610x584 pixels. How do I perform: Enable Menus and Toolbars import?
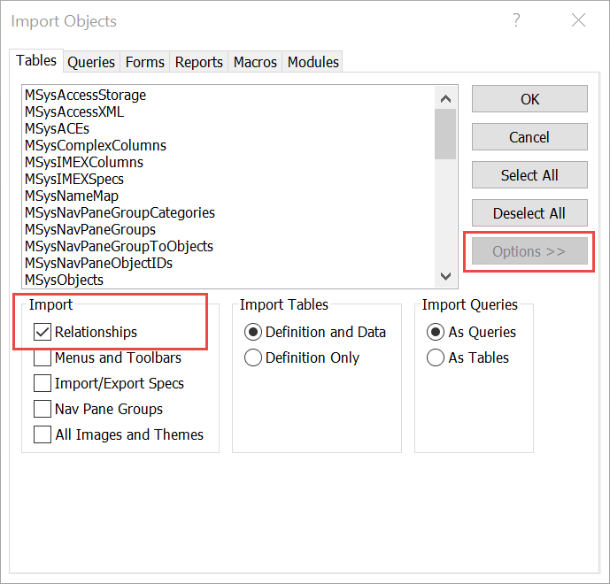(x=42, y=358)
